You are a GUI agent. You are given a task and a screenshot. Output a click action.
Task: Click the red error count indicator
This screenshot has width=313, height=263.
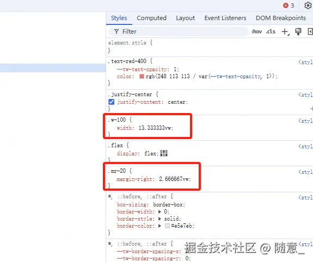[289, 5]
